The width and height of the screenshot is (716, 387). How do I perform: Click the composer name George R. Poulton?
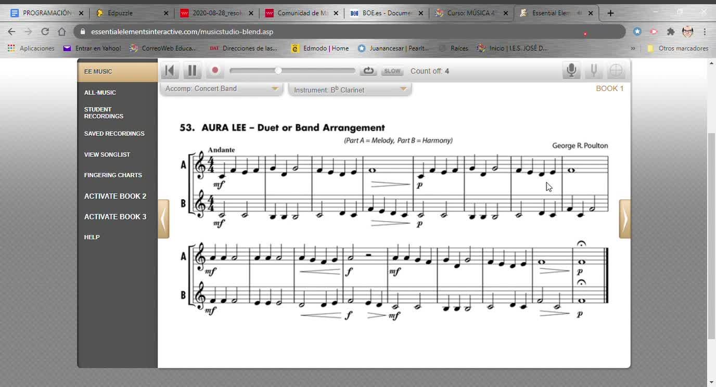pos(580,146)
